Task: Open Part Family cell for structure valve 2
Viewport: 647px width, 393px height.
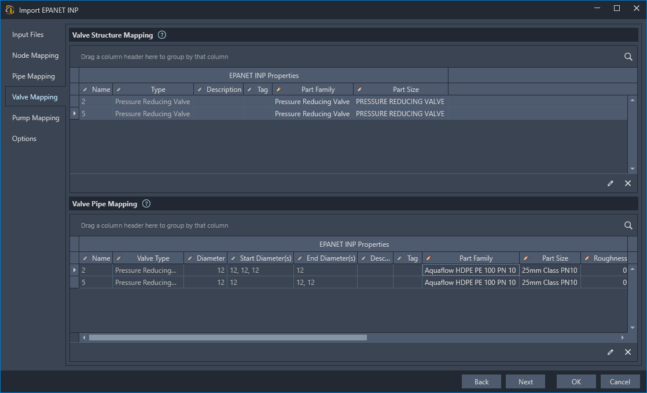Action: point(313,101)
